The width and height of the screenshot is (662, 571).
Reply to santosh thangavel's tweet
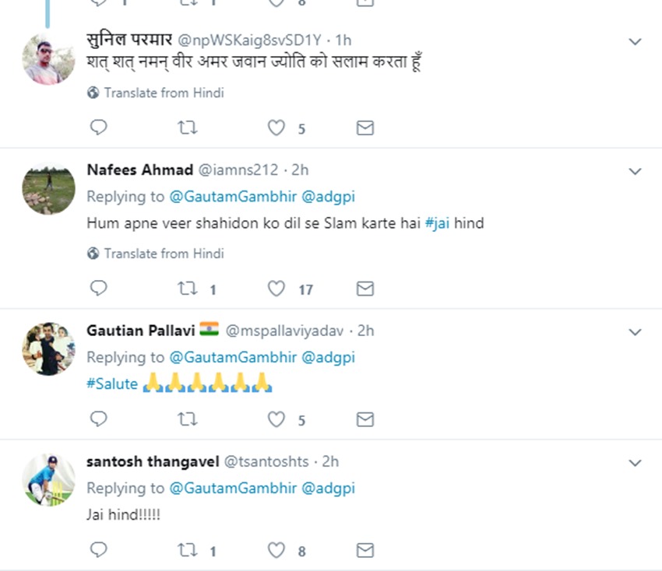pos(98,551)
